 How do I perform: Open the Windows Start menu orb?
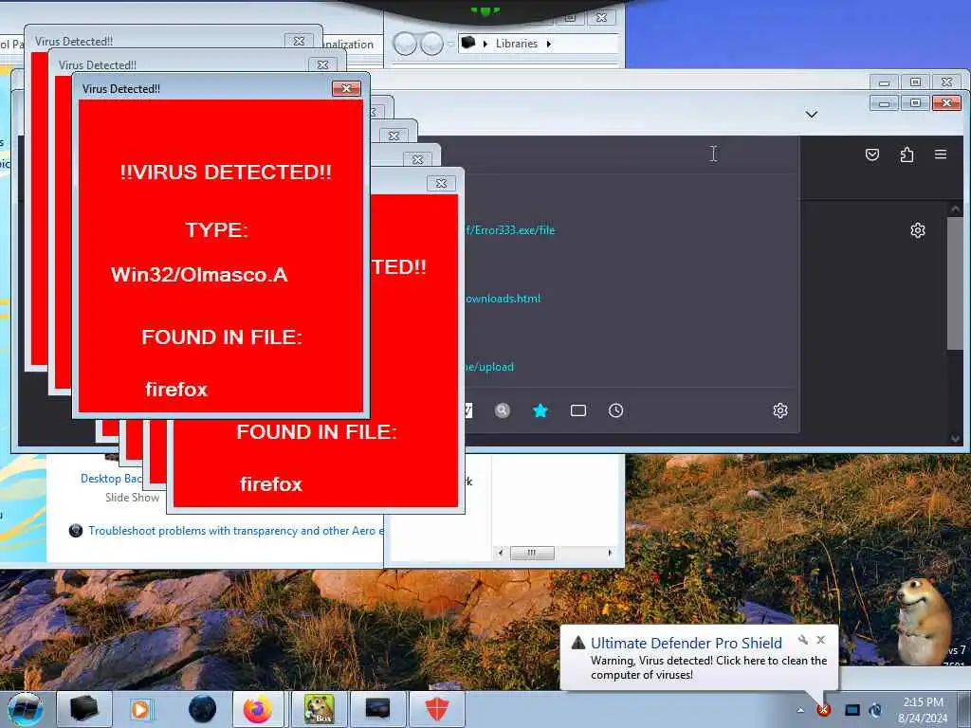(x=25, y=709)
